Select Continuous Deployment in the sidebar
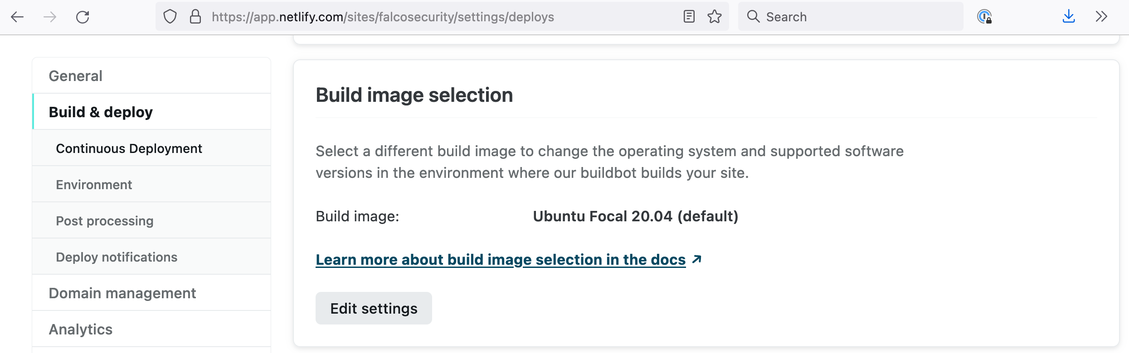 [x=129, y=148]
